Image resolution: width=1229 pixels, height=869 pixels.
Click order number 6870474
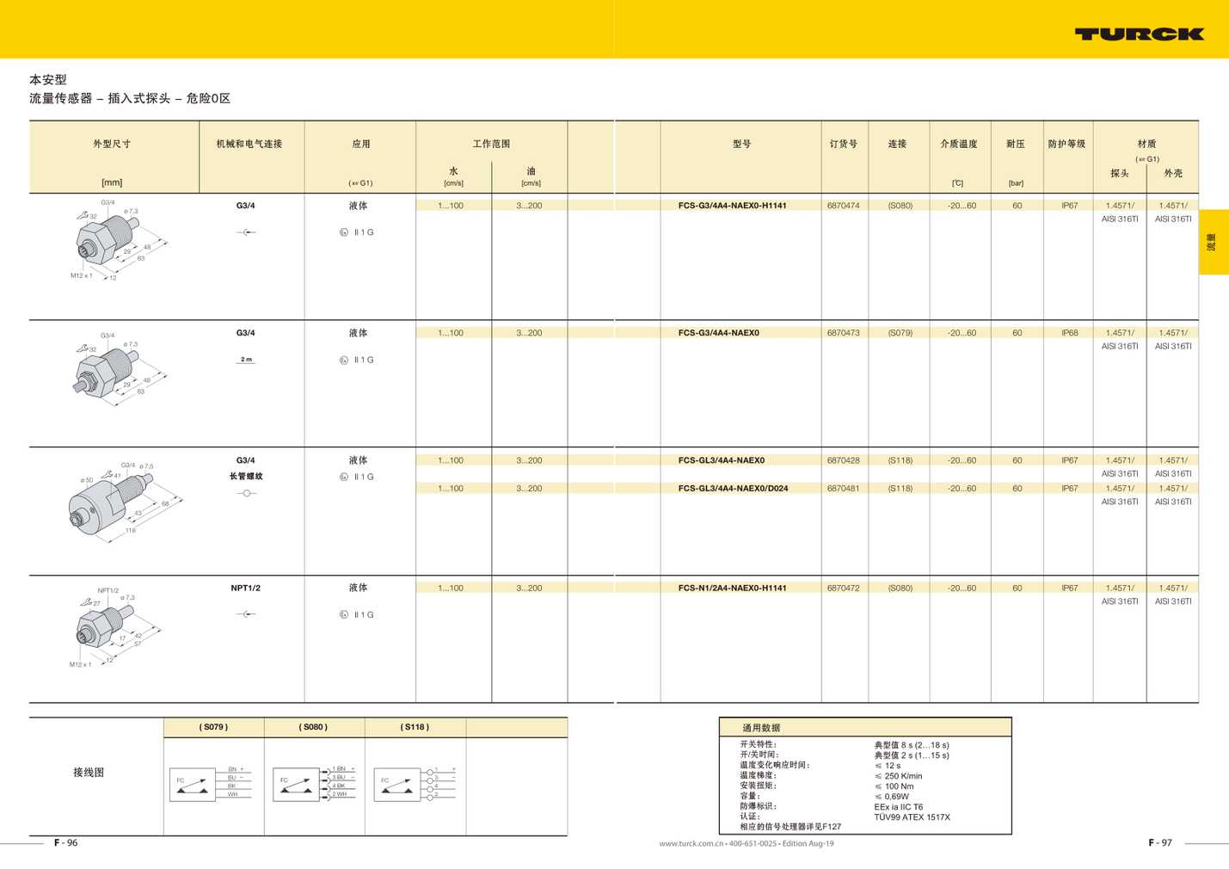pyautogui.click(x=843, y=206)
